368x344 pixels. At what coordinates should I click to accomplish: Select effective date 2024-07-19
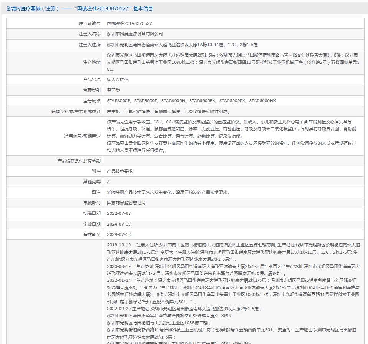click(x=119, y=224)
